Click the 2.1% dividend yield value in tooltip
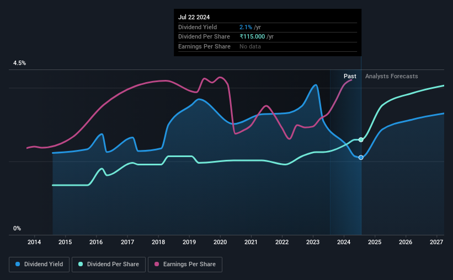The height and width of the screenshot is (280, 453). [x=246, y=27]
